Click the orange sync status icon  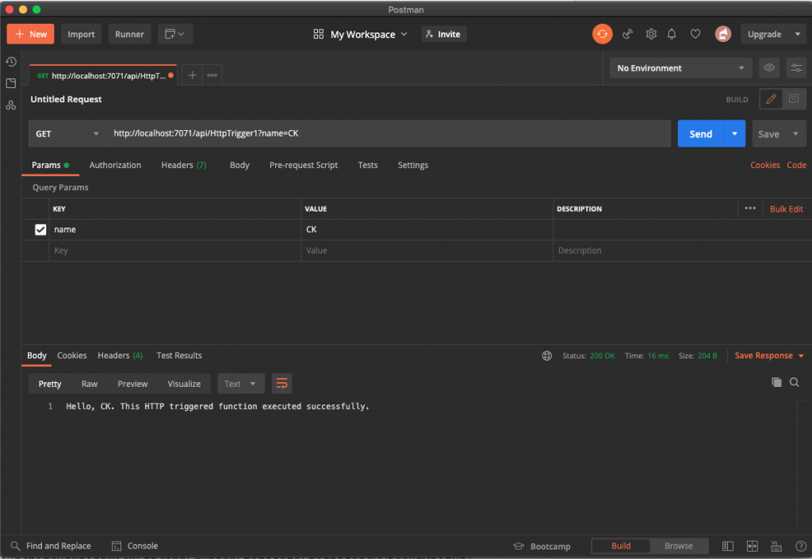(603, 34)
